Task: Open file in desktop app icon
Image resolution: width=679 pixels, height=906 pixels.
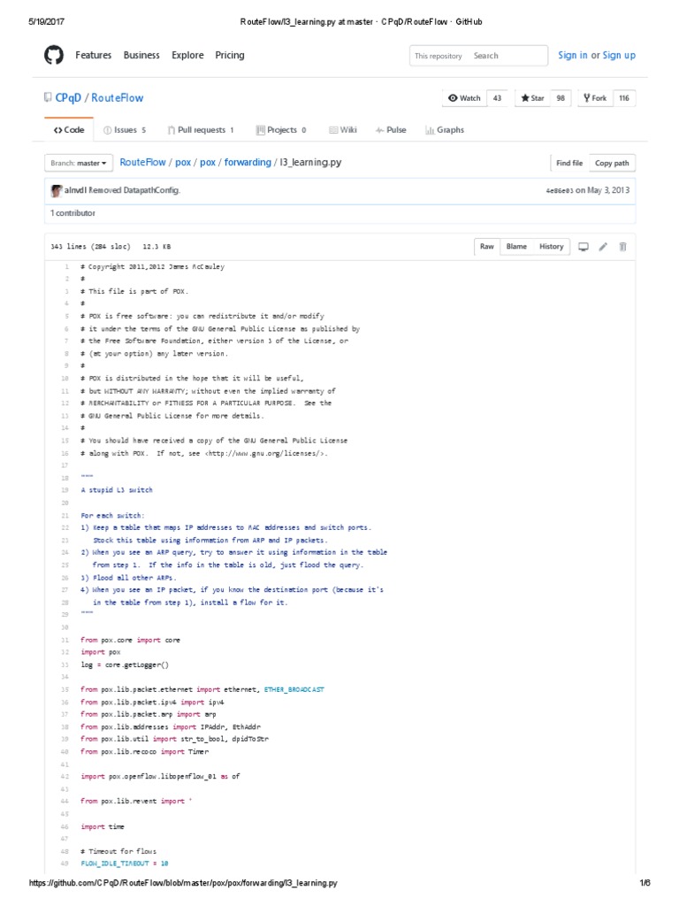Action: (584, 247)
